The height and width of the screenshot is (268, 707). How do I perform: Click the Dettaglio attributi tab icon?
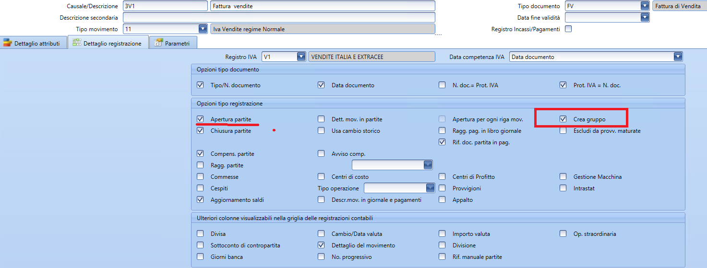(x=7, y=43)
